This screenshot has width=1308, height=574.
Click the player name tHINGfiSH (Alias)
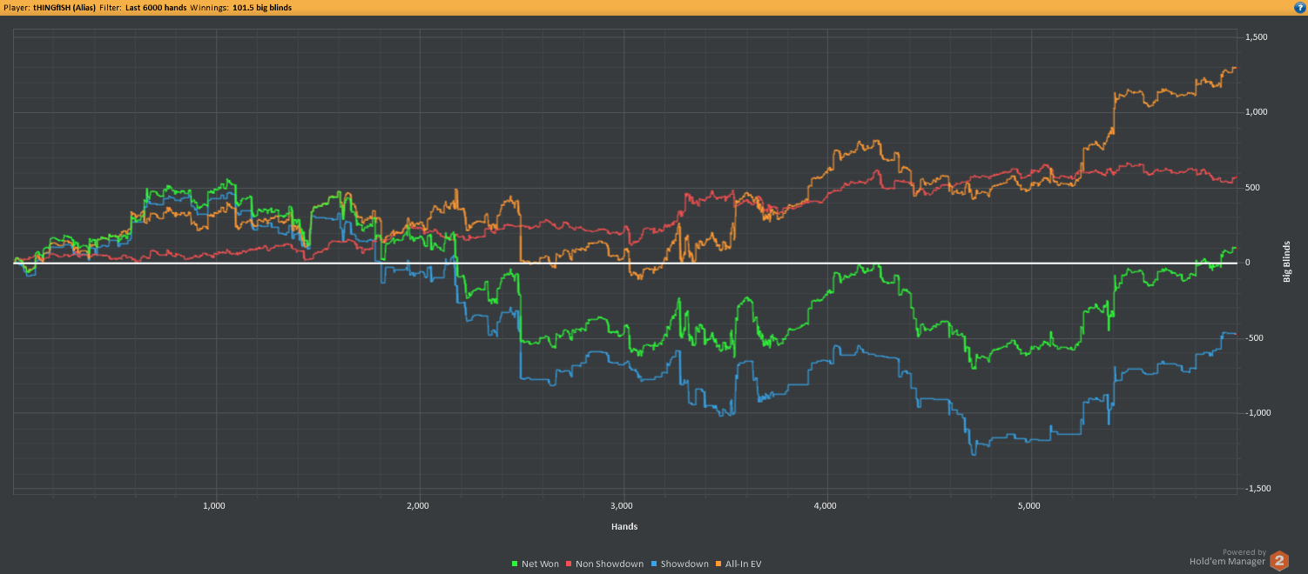click(x=64, y=7)
